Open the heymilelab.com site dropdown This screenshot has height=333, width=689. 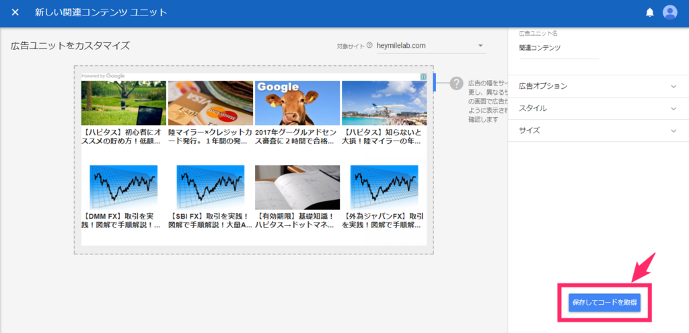[x=431, y=46]
